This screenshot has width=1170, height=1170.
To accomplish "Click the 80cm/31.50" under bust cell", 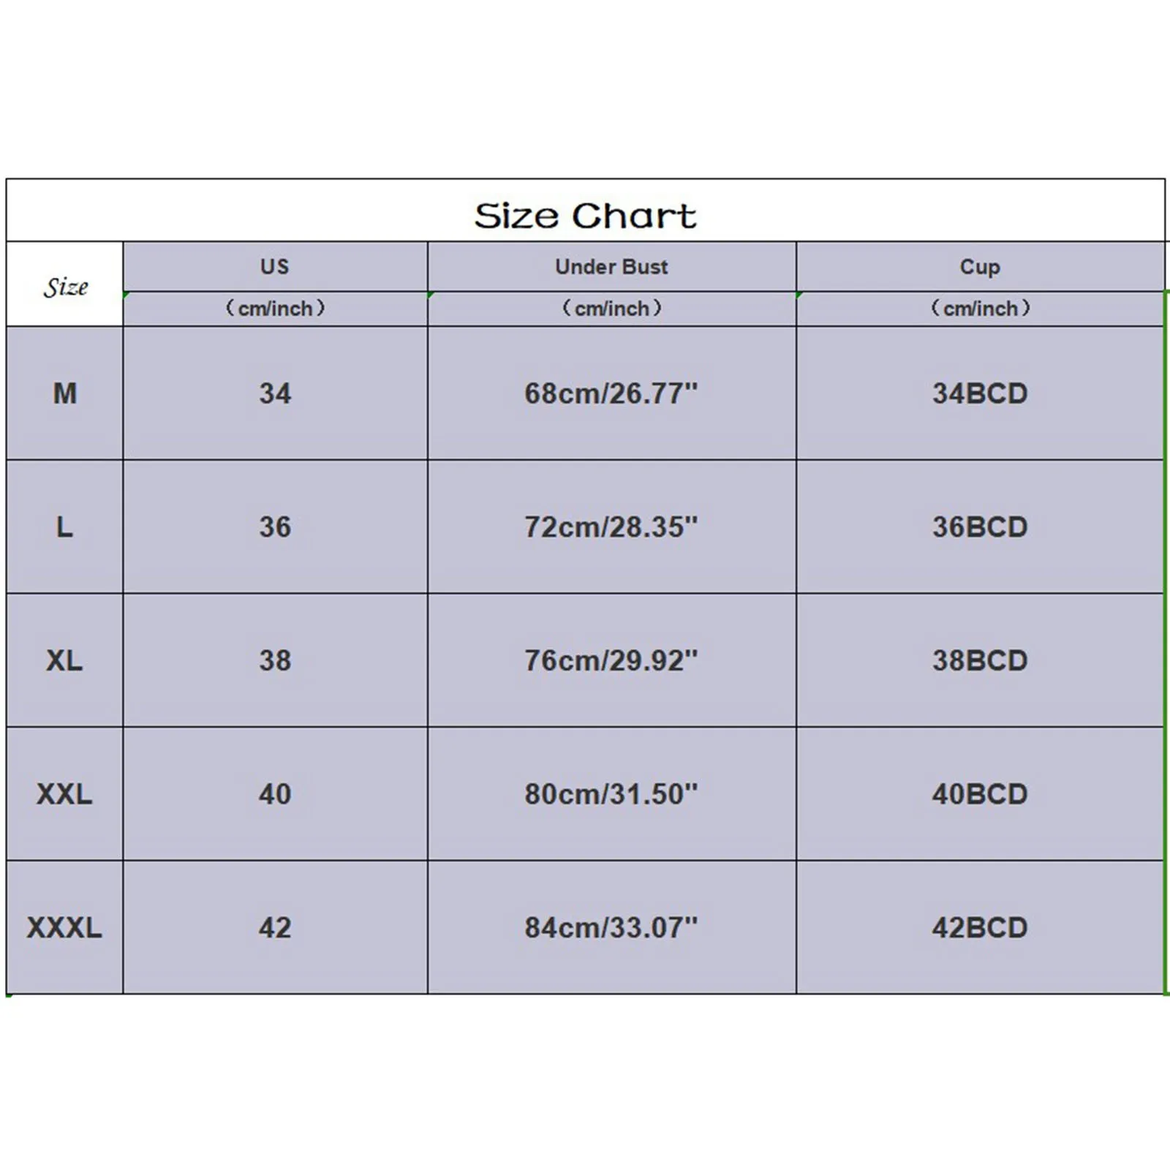I will coord(611,793).
